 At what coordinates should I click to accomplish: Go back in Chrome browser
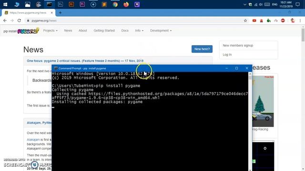click(5, 20)
